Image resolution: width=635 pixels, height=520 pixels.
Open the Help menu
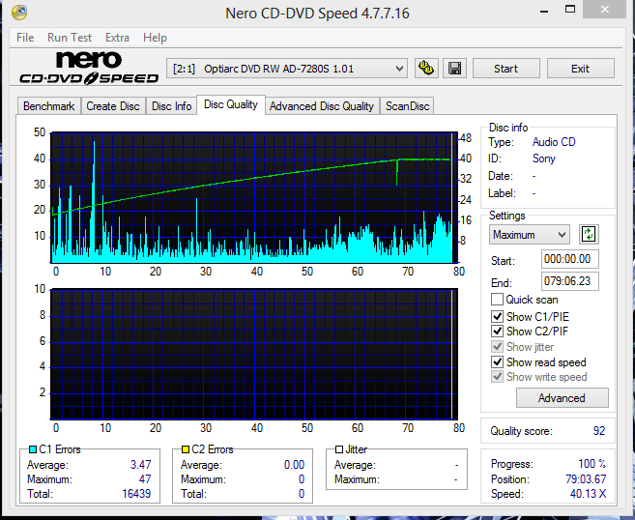155,38
